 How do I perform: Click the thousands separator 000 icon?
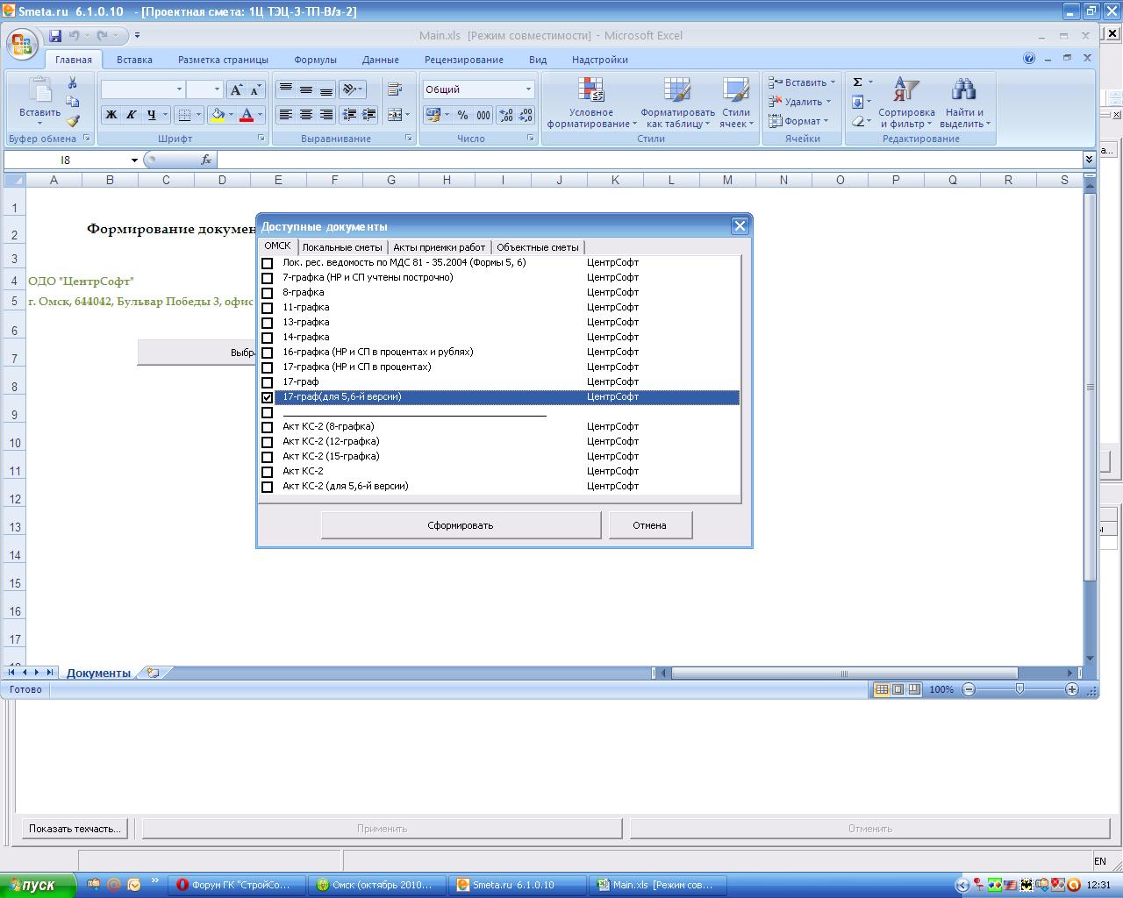point(483,115)
